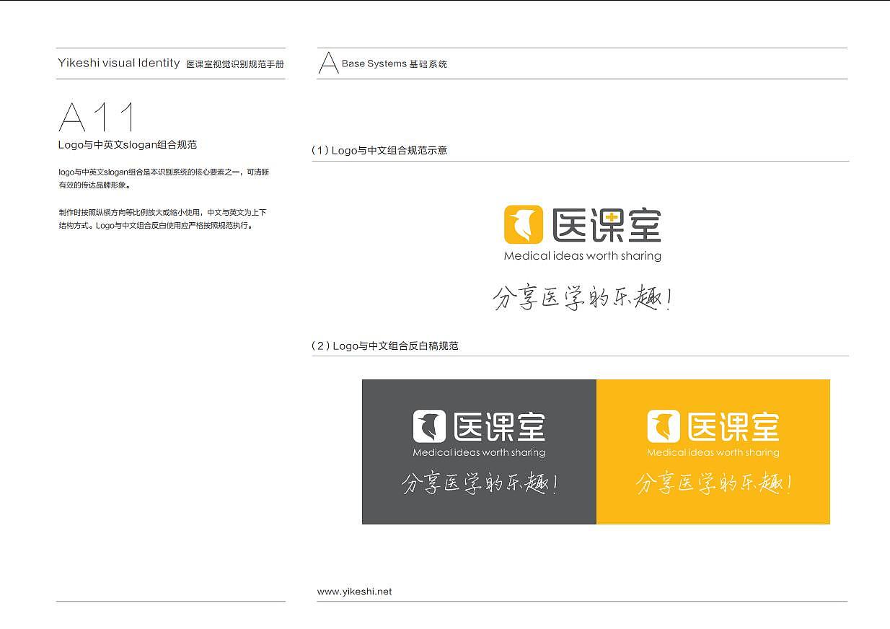Click the gray background logo panel

[479, 452]
